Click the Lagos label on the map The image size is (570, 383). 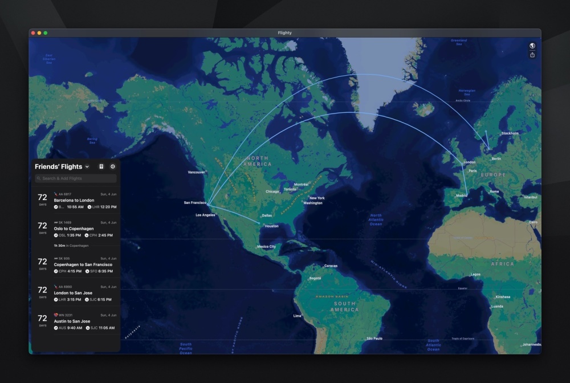point(475,274)
